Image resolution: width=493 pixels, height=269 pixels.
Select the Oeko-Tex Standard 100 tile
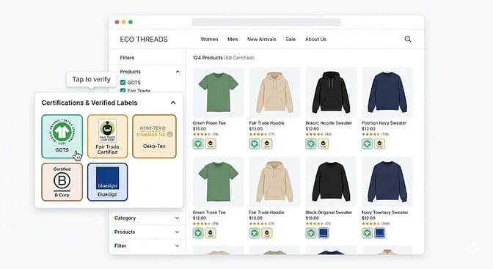pos(154,136)
